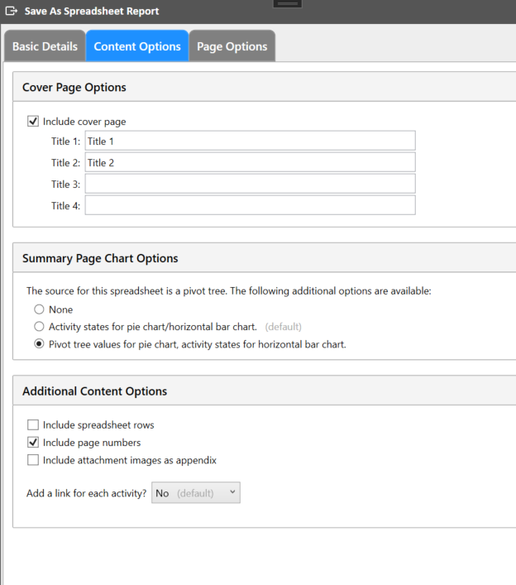Image resolution: width=516 pixels, height=585 pixels.
Task: Switch to the Basic Details tab
Action: 45,46
